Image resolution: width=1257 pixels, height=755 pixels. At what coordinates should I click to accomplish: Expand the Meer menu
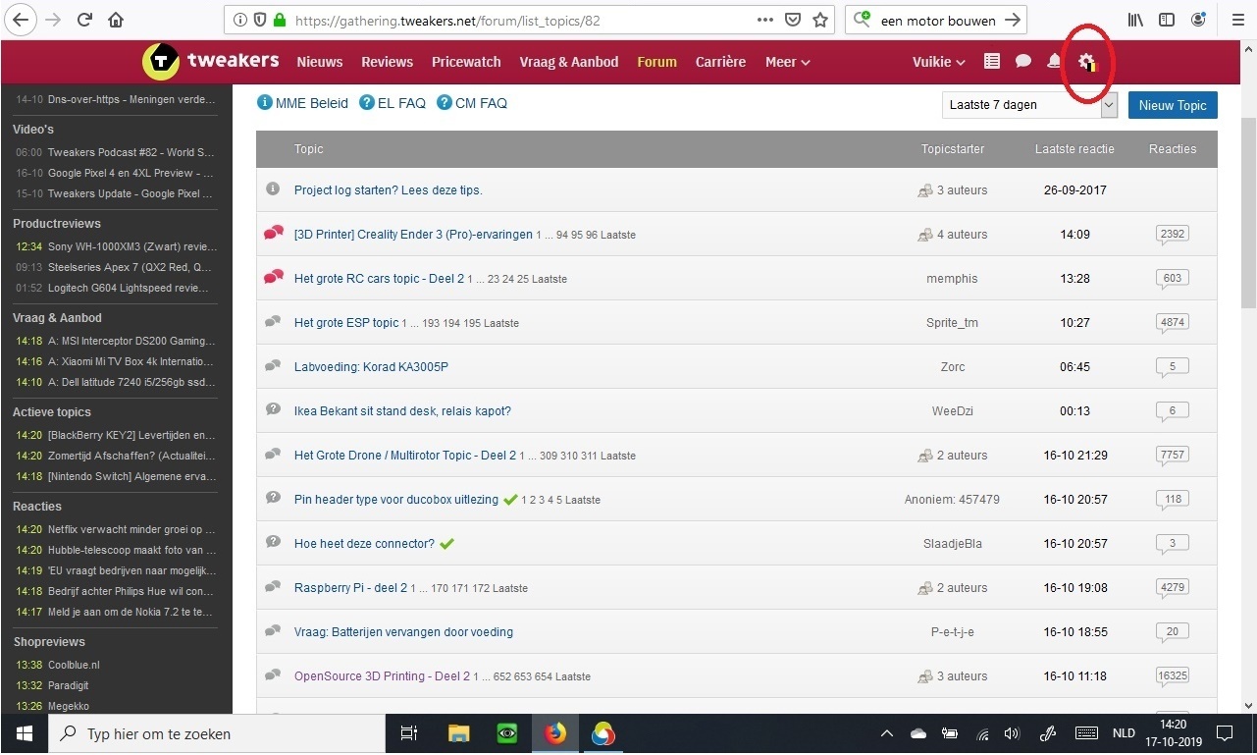point(787,62)
